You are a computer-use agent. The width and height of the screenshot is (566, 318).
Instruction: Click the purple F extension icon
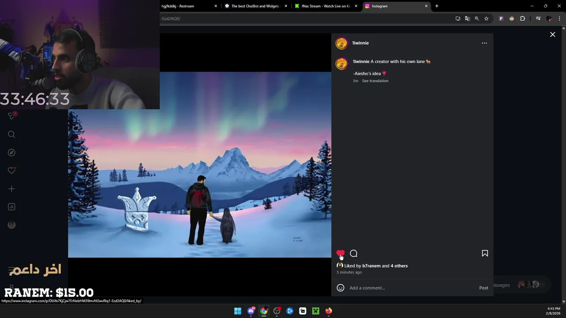click(x=501, y=19)
